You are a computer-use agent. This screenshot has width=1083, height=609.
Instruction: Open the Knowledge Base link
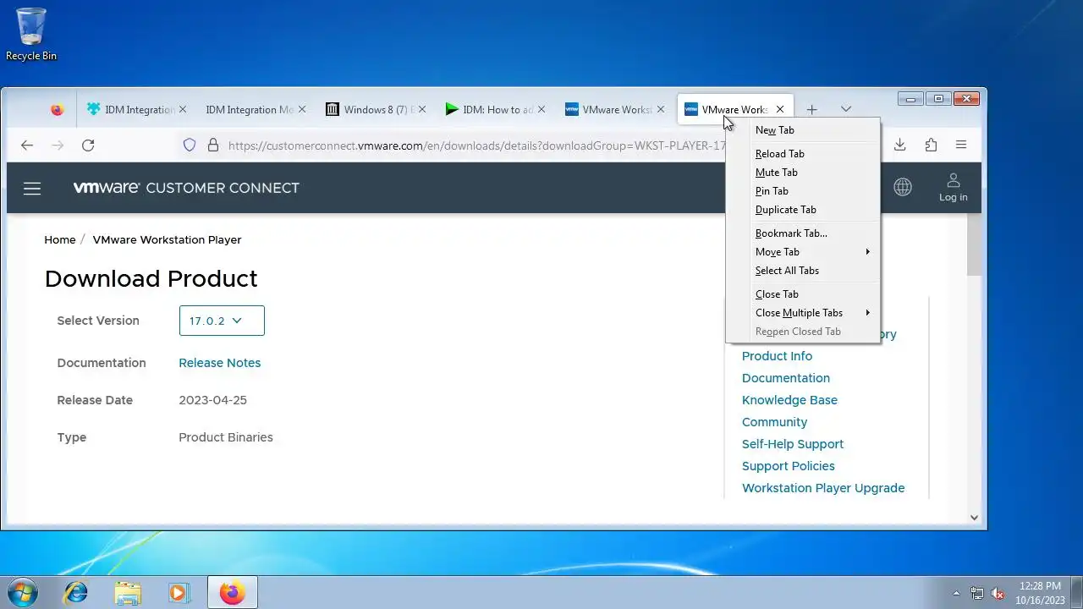789,400
